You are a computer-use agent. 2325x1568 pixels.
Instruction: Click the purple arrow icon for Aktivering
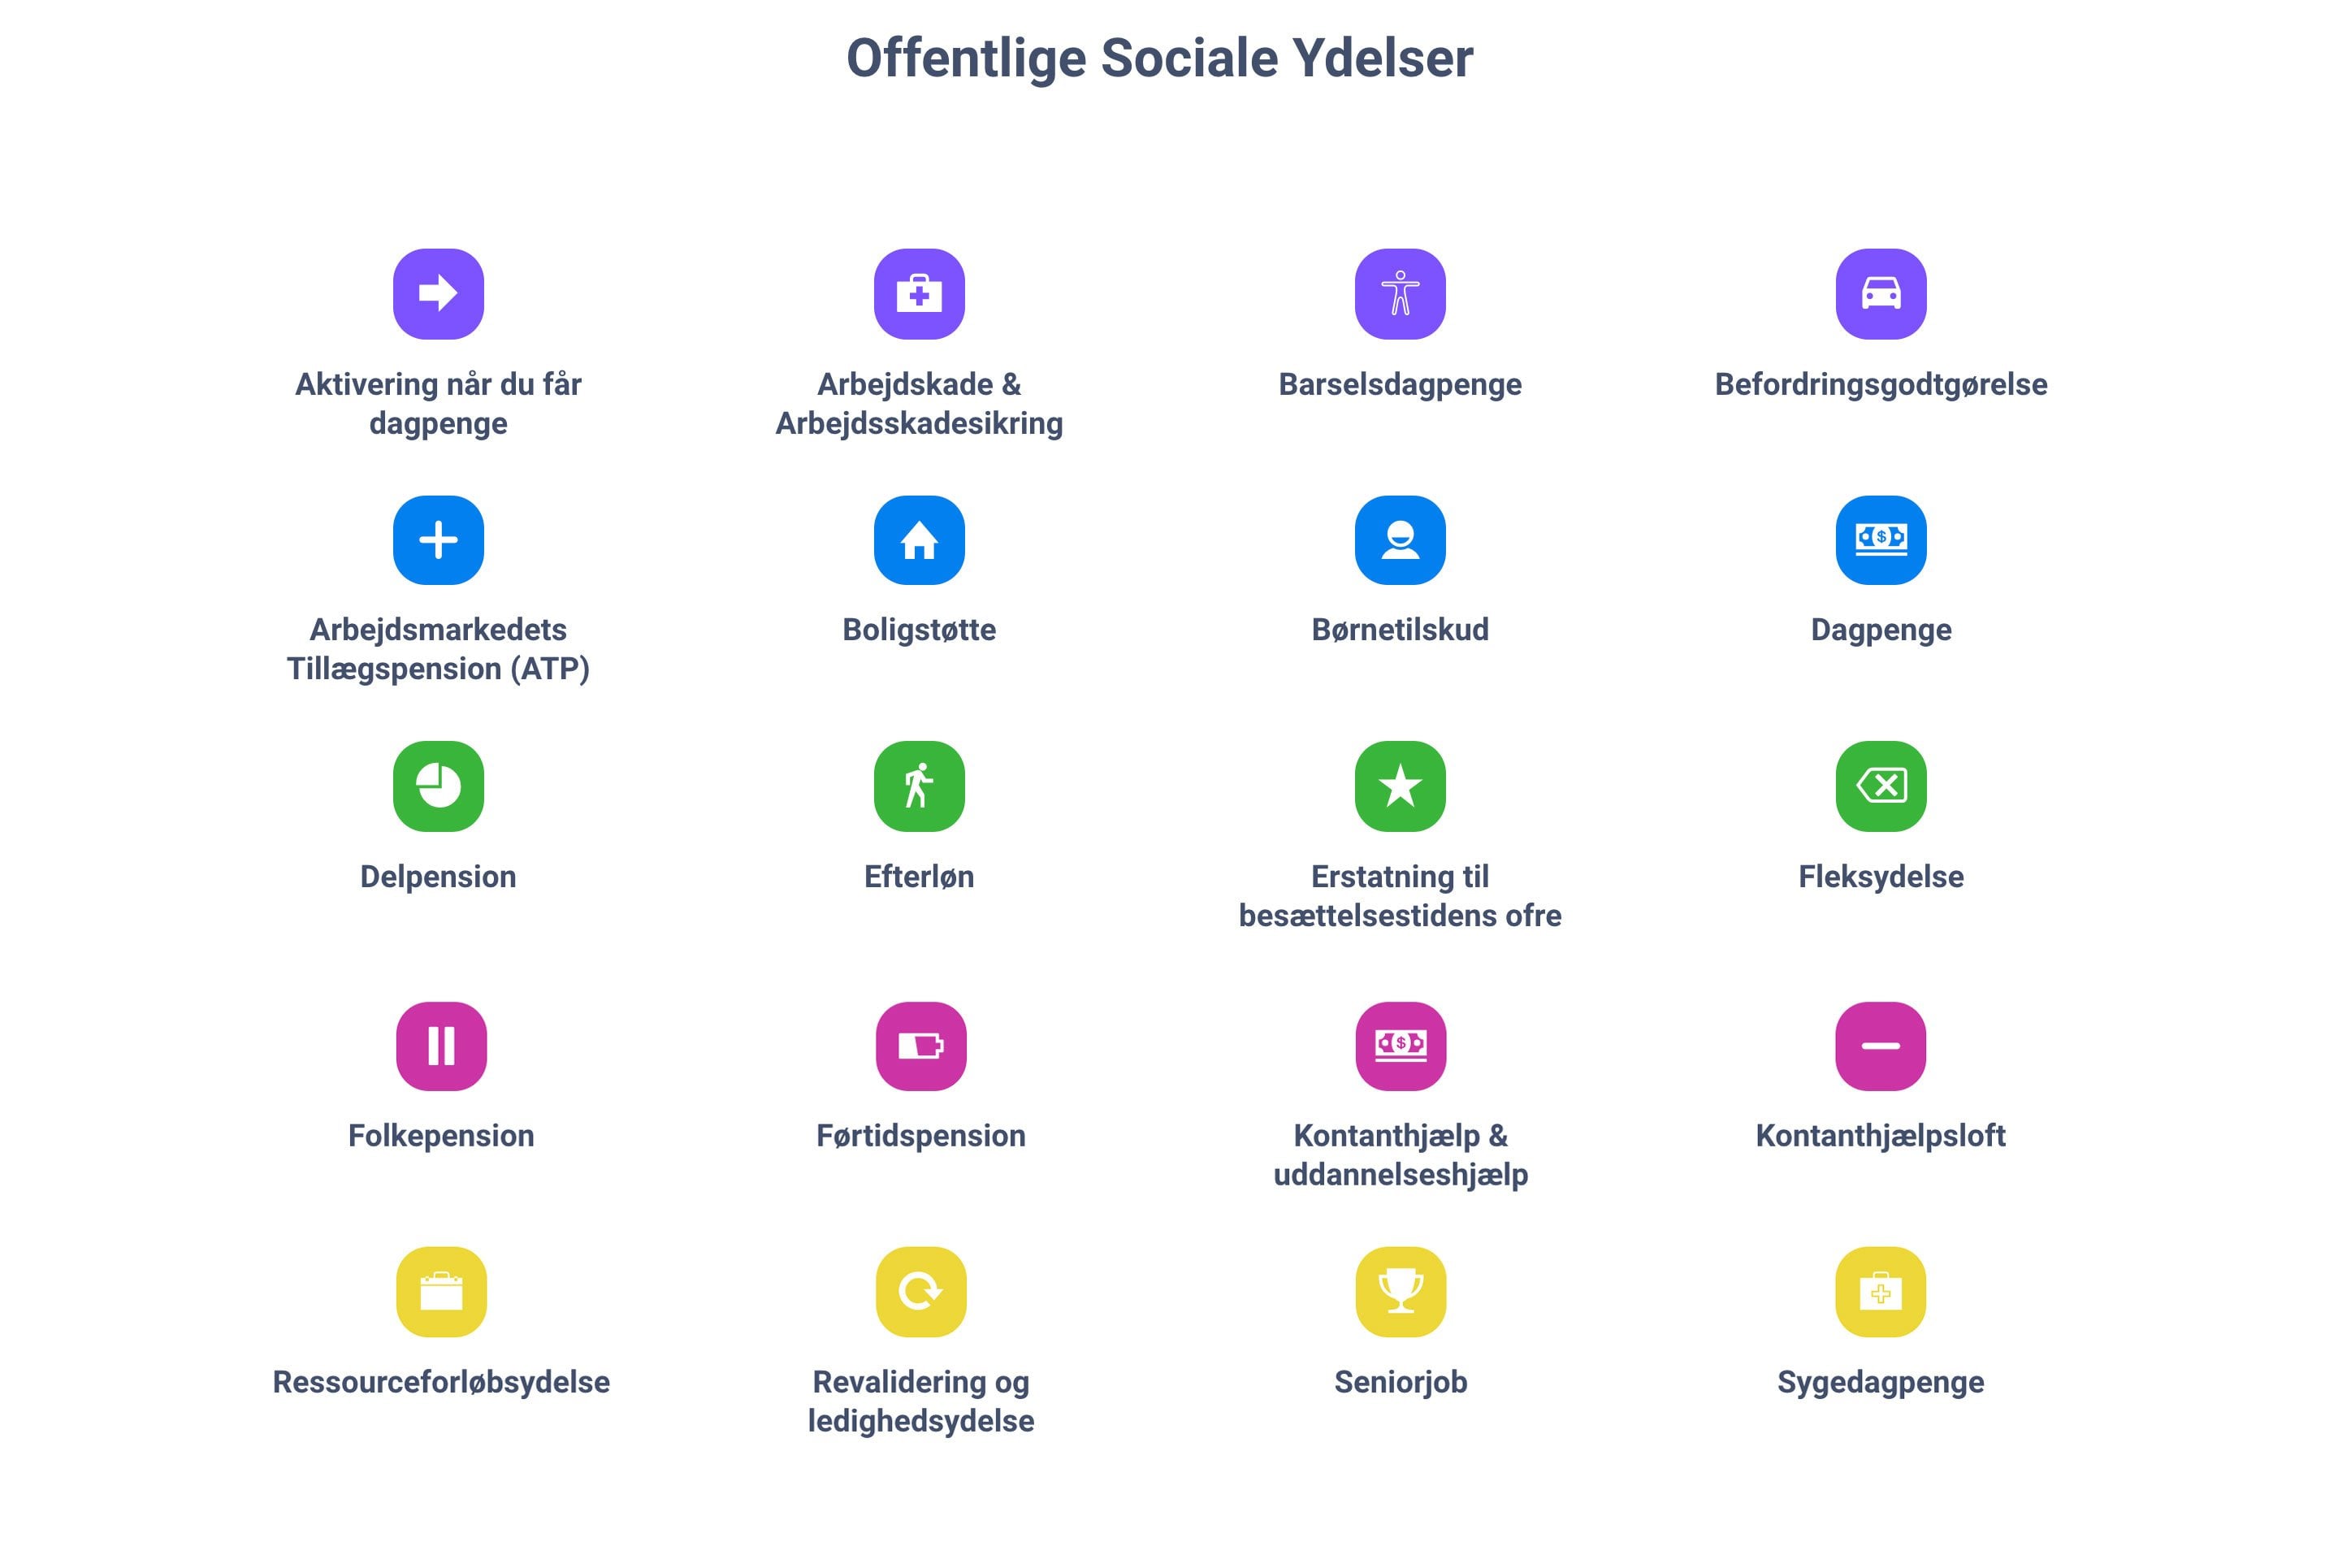click(x=438, y=294)
